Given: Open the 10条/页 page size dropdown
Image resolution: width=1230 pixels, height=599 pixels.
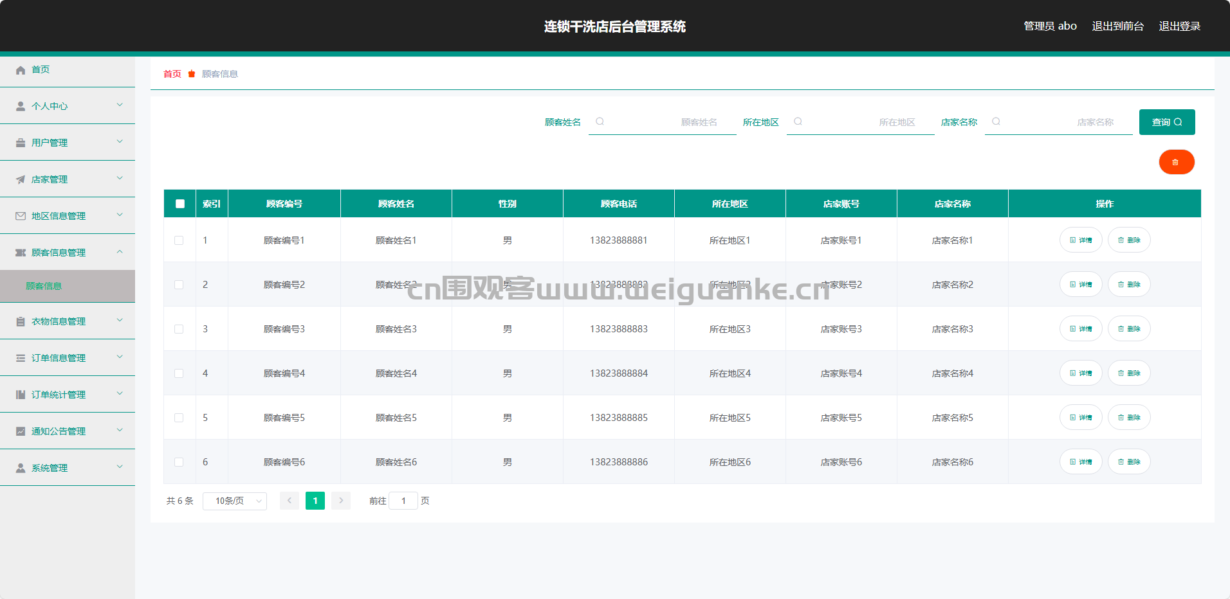Looking at the screenshot, I should [235, 501].
